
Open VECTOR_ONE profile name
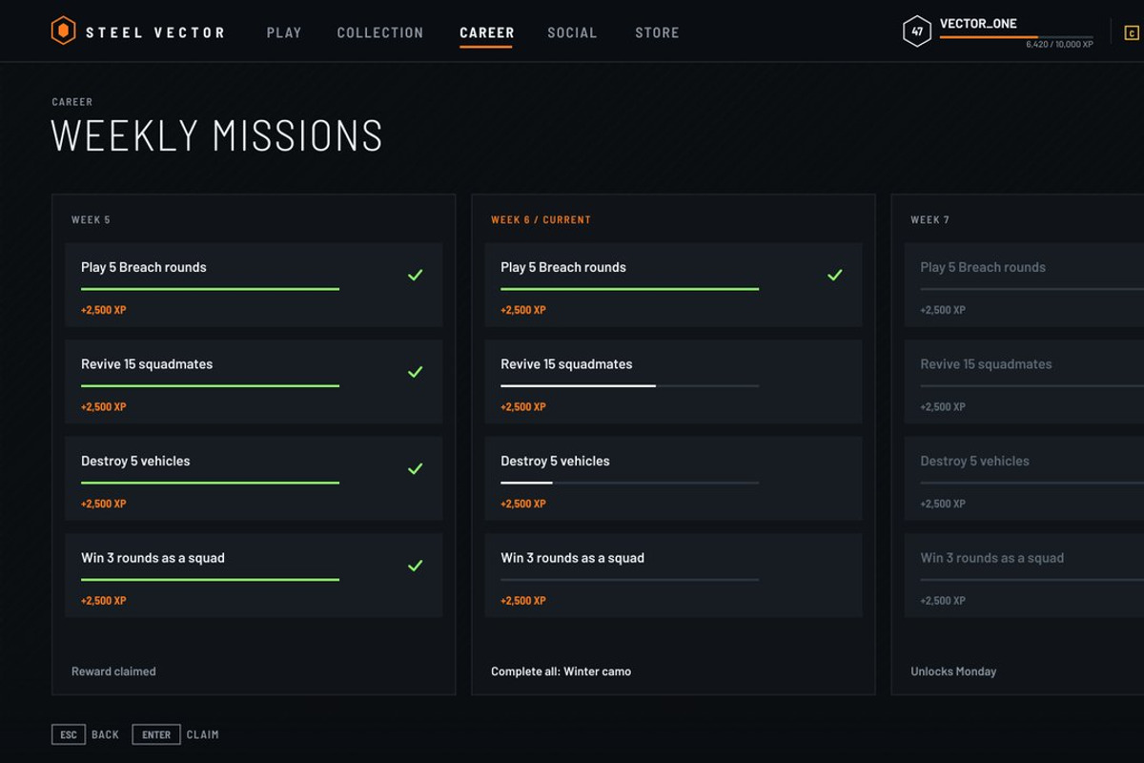click(978, 24)
